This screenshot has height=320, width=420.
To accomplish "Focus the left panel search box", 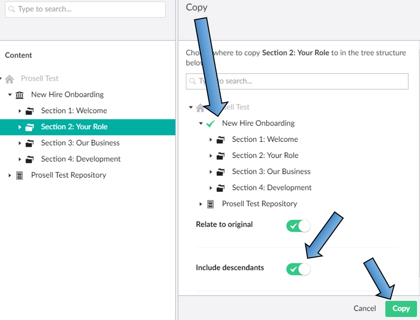I will (86, 9).
